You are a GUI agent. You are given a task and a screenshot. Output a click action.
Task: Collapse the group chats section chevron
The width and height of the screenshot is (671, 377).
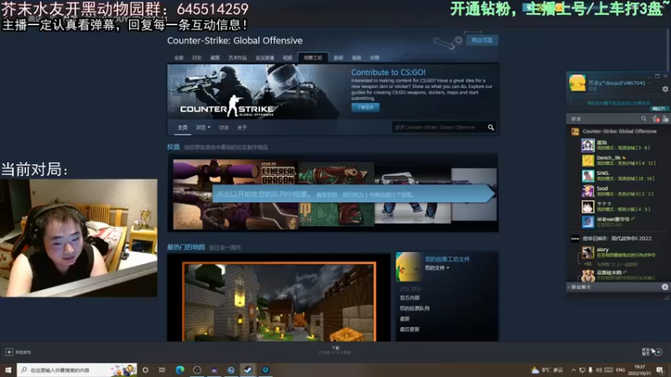[570, 287]
